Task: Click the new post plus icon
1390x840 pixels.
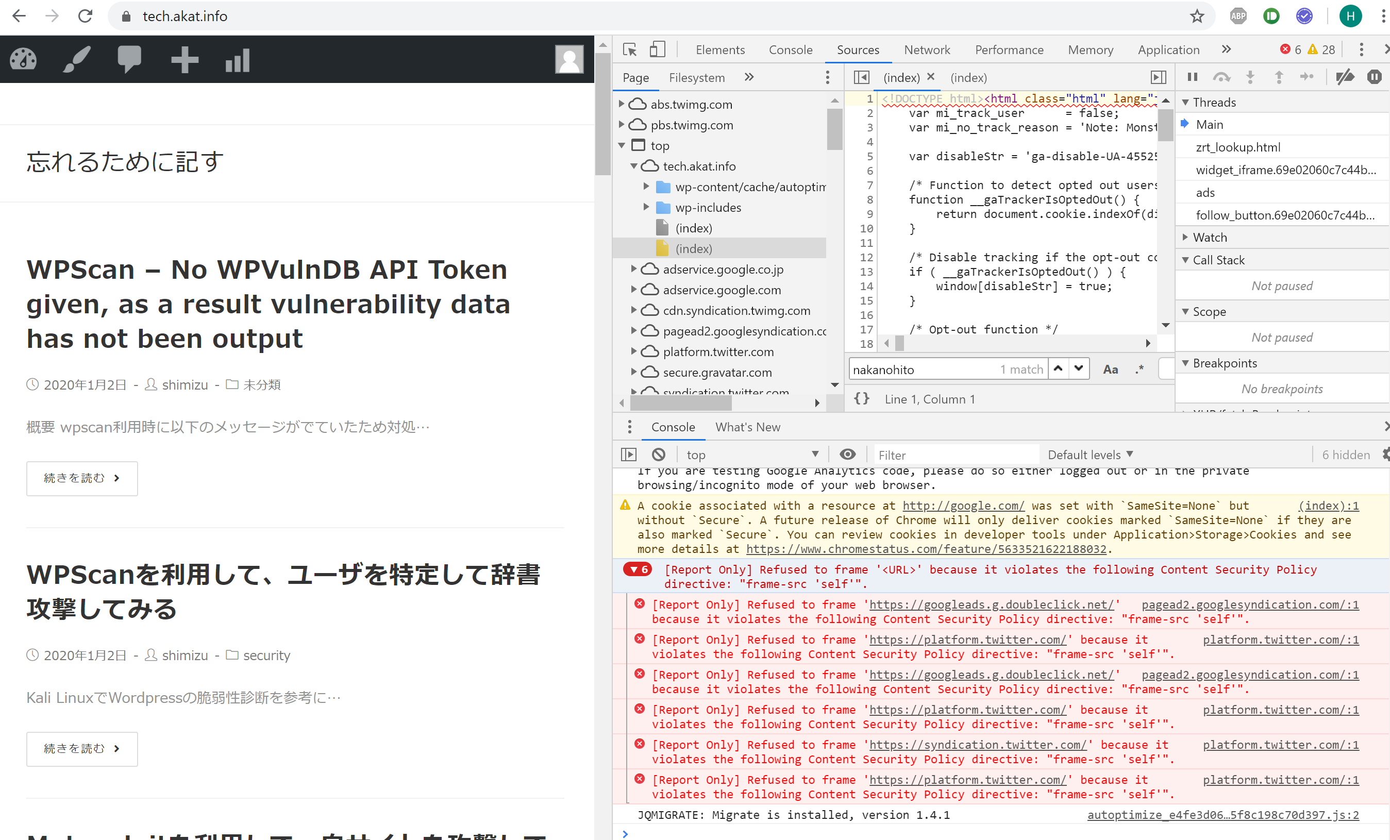Action: point(185,59)
